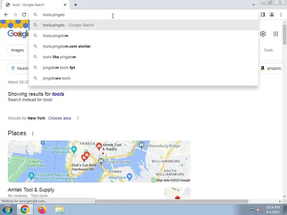Click the Google logo
This screenshot has height=215, width=287.
tap(18, 34)
